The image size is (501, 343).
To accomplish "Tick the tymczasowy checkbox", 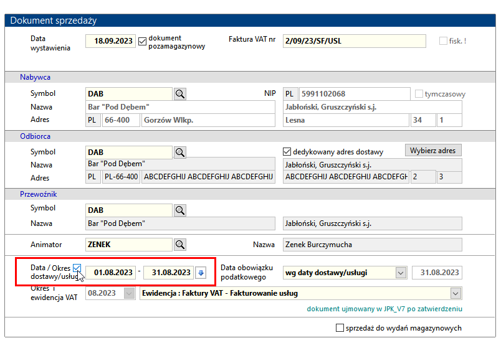I will 419,94.
